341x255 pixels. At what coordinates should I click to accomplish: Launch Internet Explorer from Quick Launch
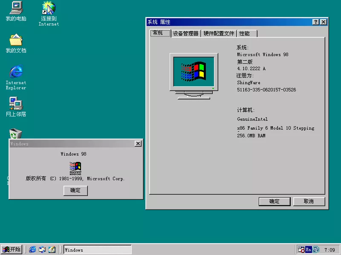pos(32,250)
